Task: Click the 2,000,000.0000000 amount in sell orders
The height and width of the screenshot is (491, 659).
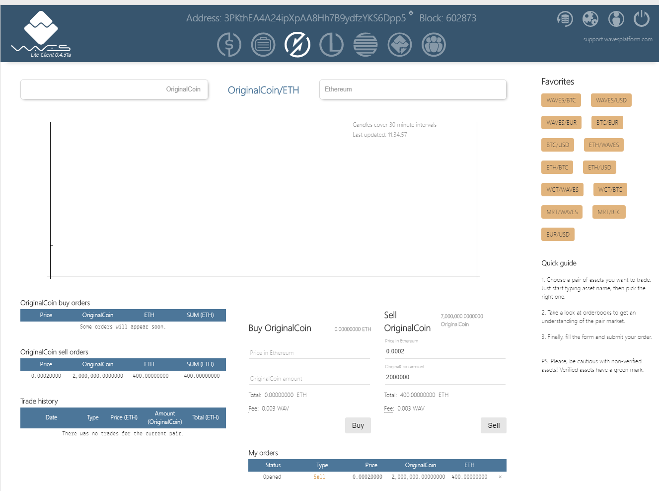Action: coord(98,376)
